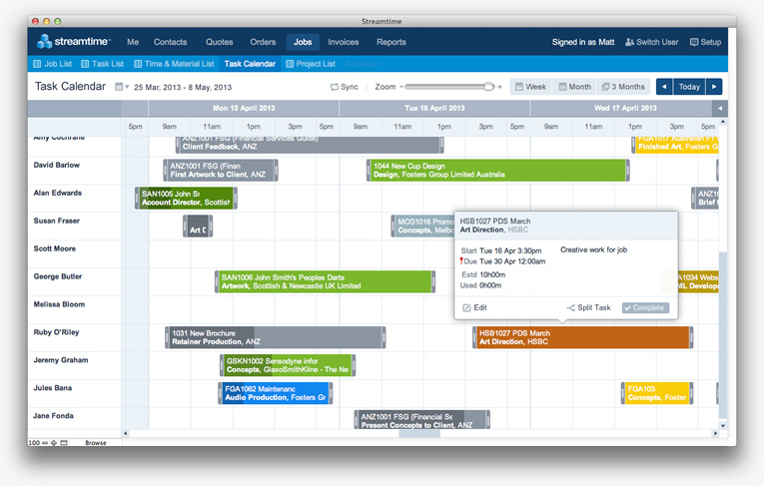Image resolution: width=764 pixels, height=486 pixels.
Task: Open Invoices
Action: (x=343, y=42)
